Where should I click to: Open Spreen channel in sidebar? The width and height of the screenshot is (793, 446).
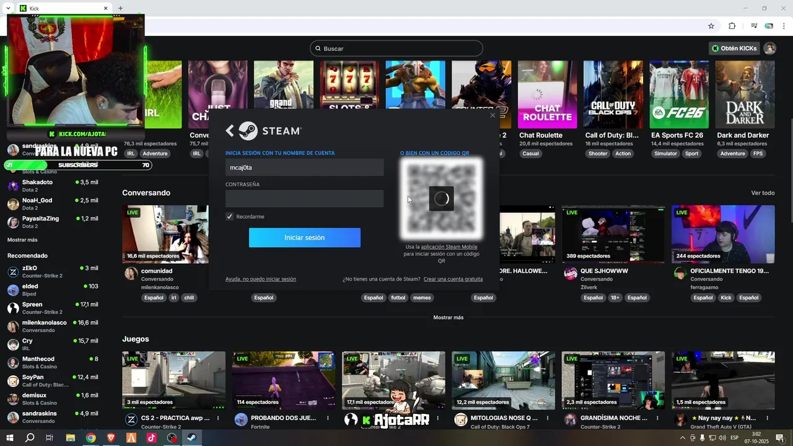click(x=53, y=308)
